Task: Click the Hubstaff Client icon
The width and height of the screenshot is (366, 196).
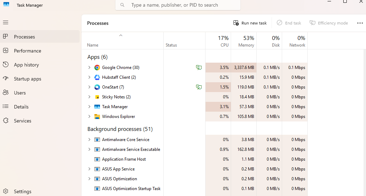Action: pos(97,77)
